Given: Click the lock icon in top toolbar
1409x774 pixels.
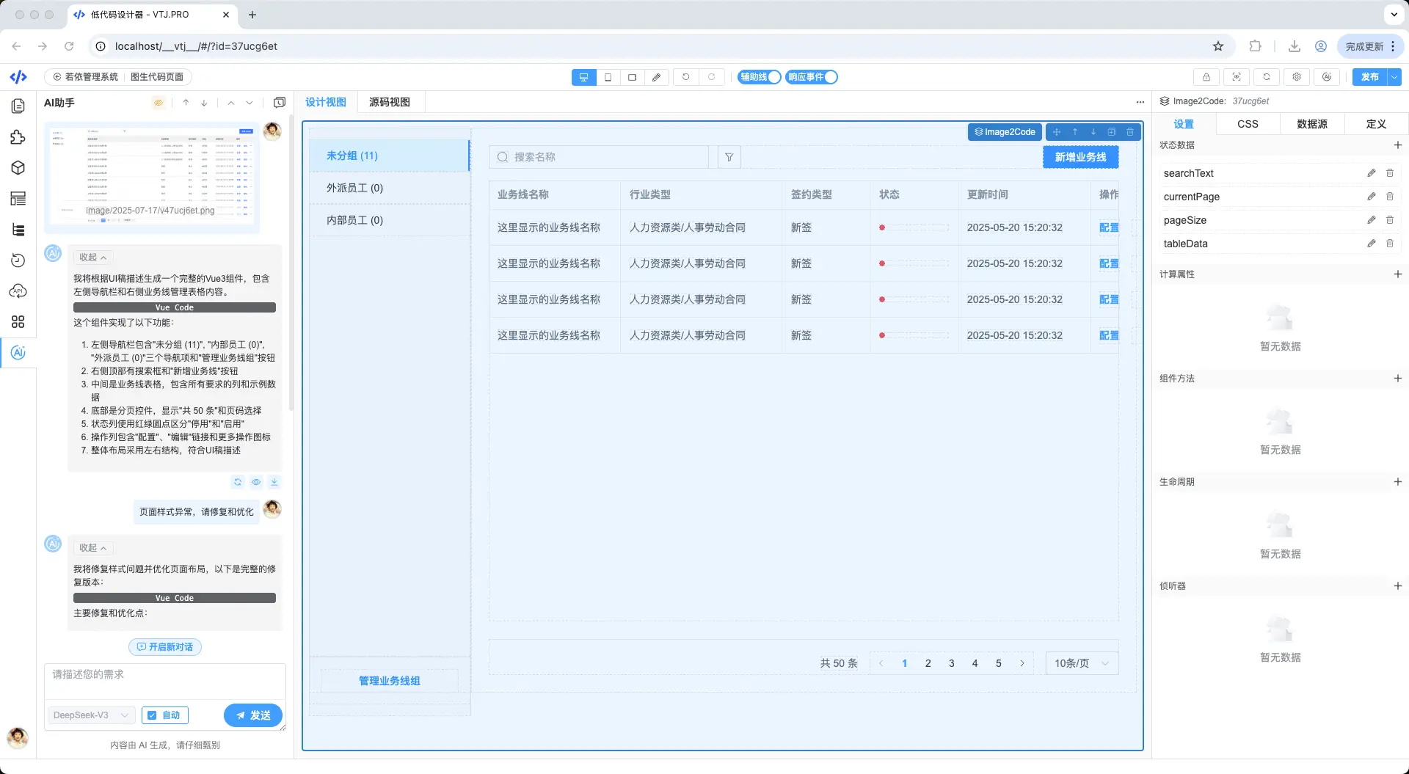Looking at the screenshot, I should [x=1206, y=77].
